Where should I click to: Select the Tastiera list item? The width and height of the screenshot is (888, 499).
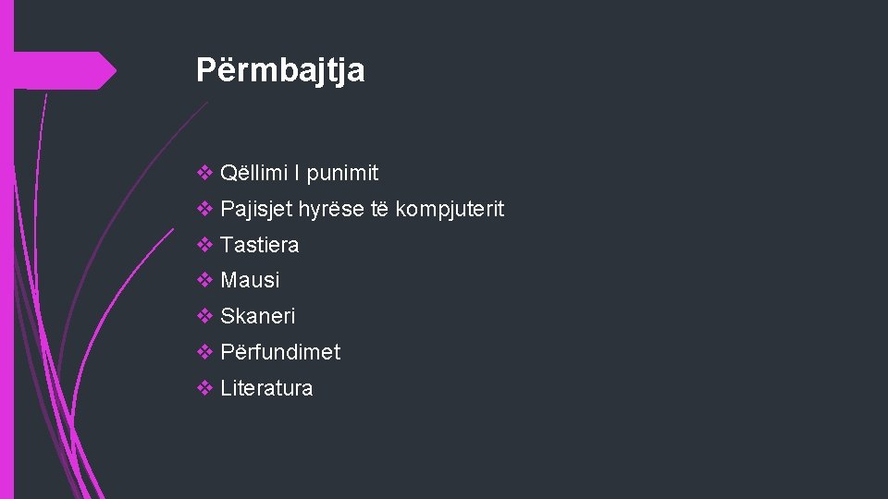pos(259,245)
